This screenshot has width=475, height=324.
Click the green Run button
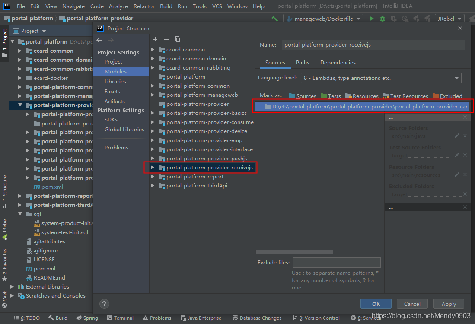point(371,19)
